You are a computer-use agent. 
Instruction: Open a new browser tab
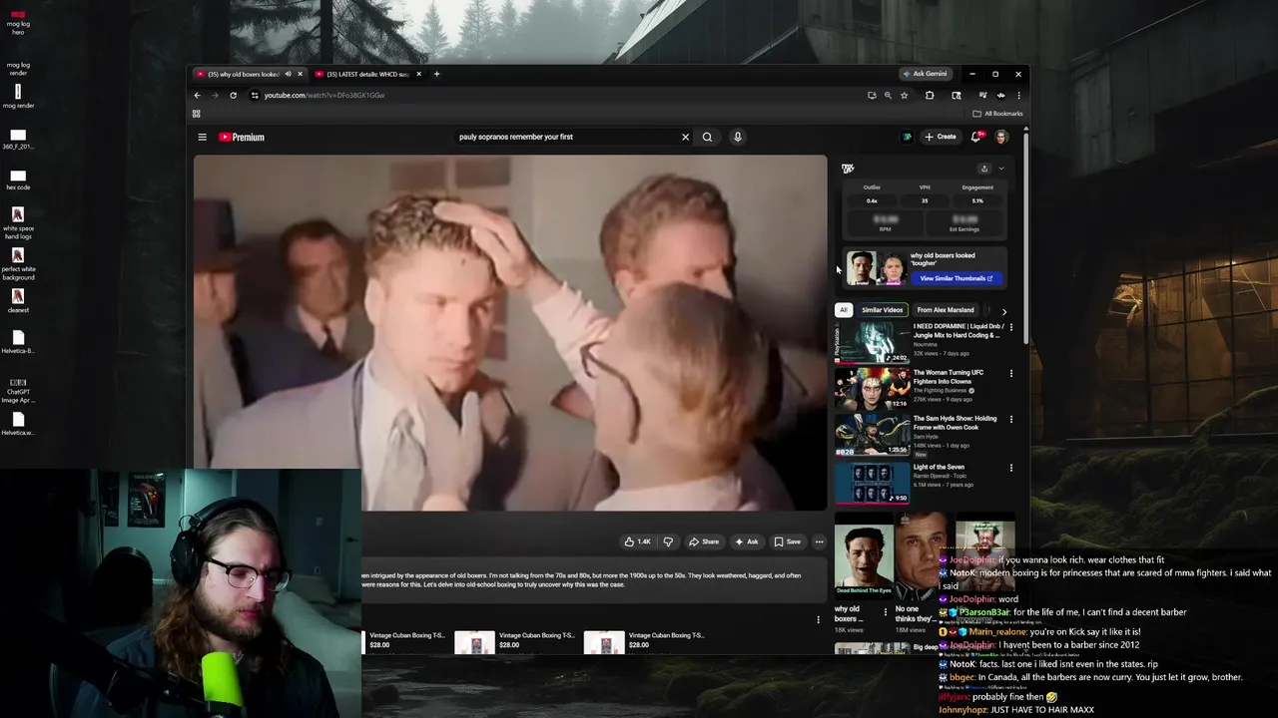(436, 74)
